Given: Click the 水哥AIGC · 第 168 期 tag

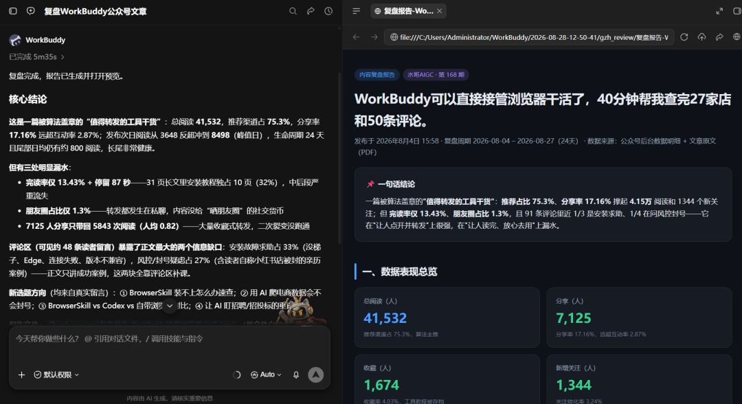Looking at the screenshot, I should 436,75.
